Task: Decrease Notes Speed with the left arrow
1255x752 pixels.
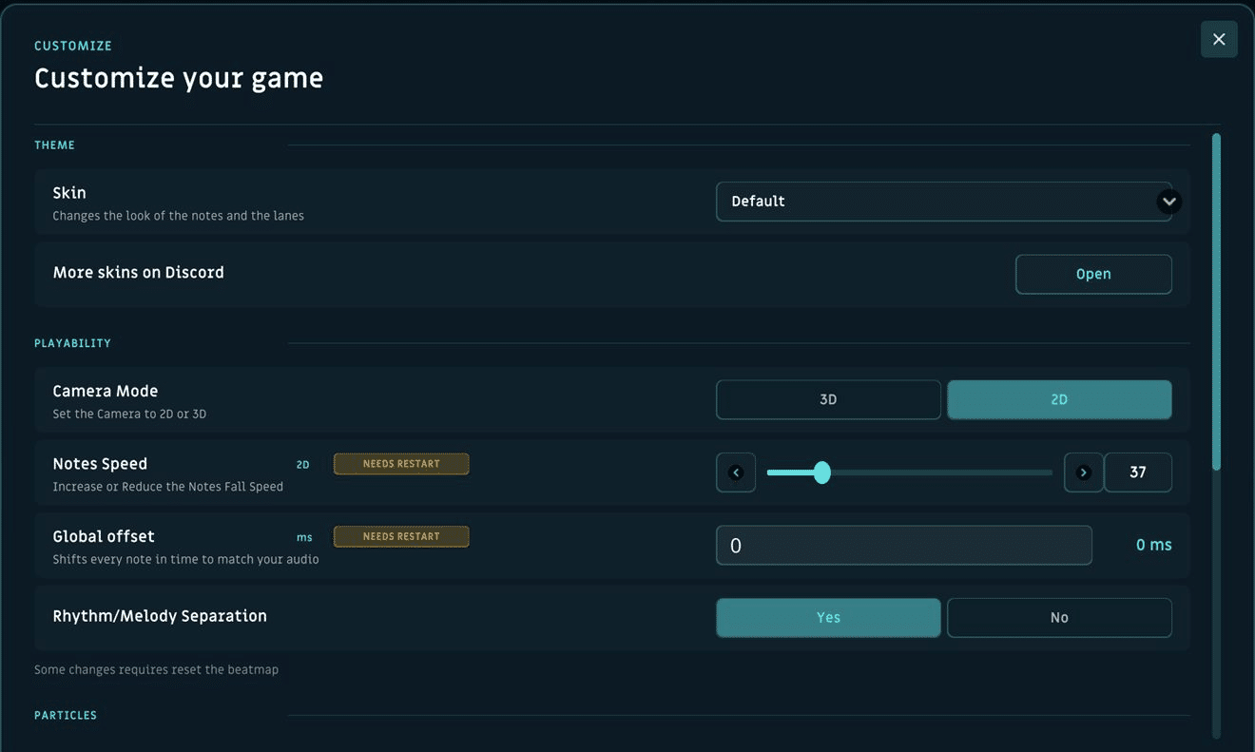Action: click(736, 472)
